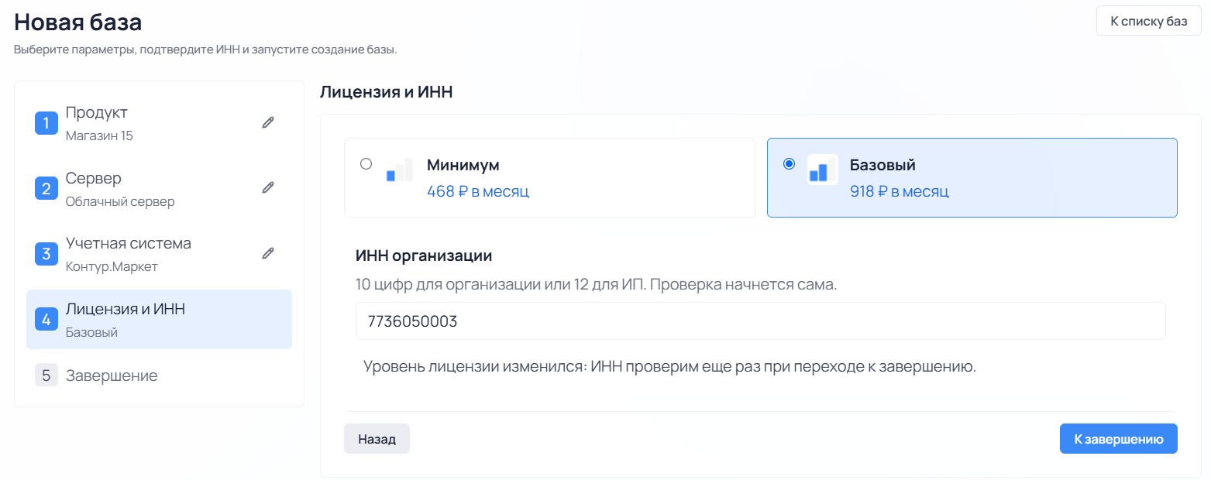The height and width of the screenshot is (480, 1211).
Task: Edit the Учетная система step with pencil icon
Action: tap(268, 252)
